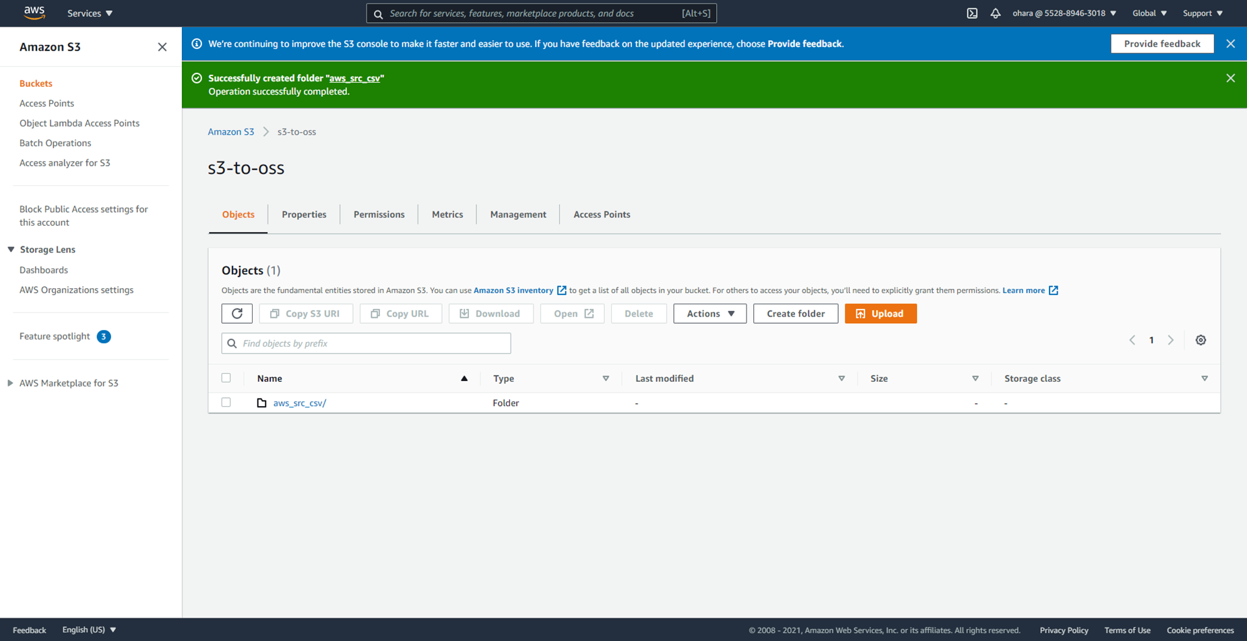This screenshot has height=641, width=1247.
Task: Open Cookie preferences in footer
Action: pyautogui.click(x=1200, y=630)
